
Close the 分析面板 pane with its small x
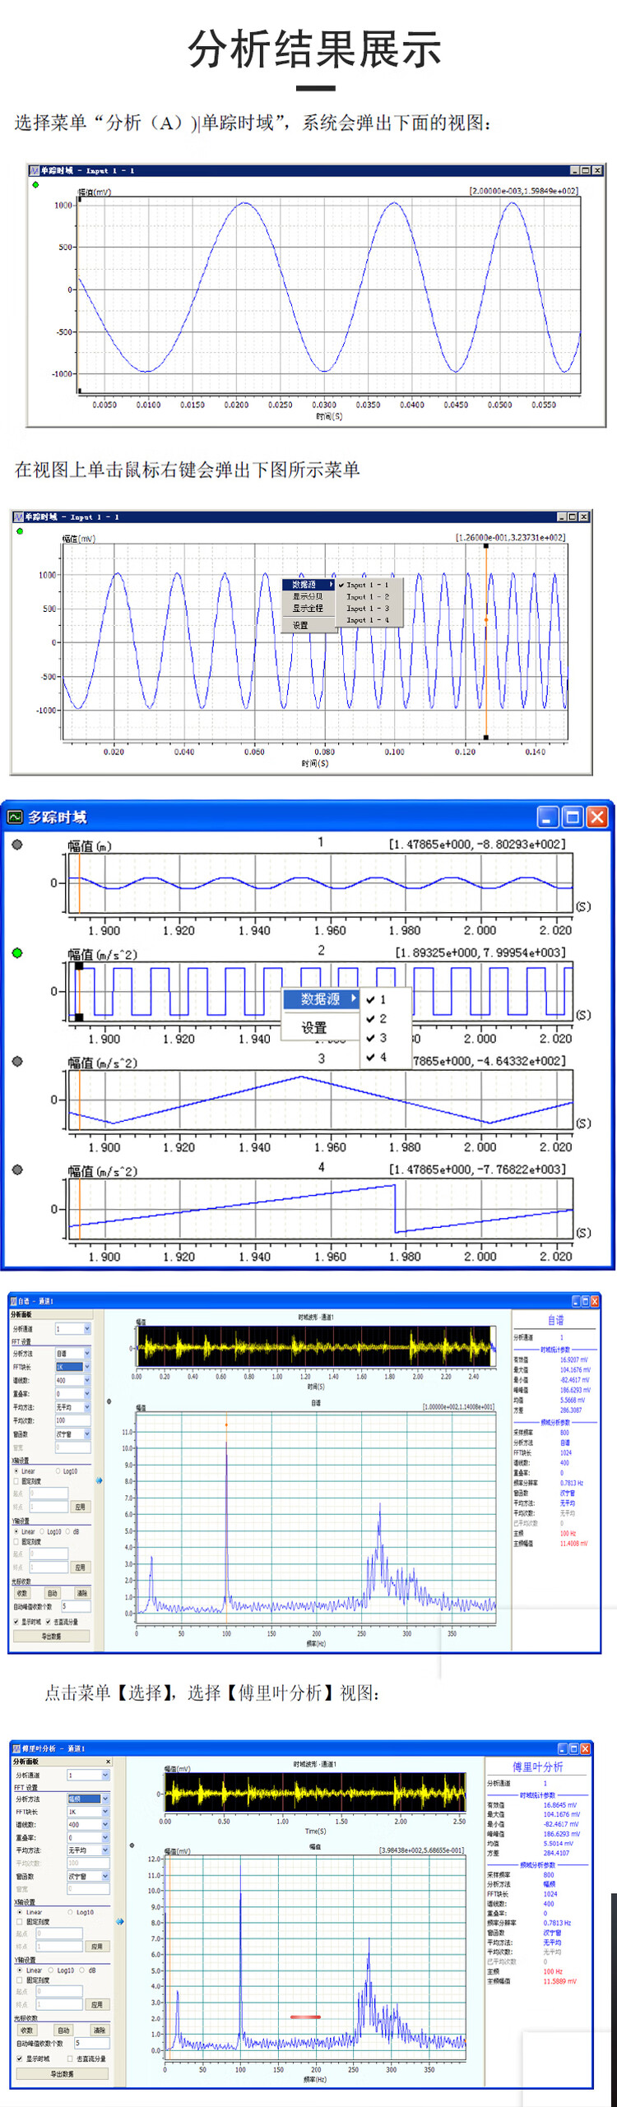click(x=109, y=1762)
